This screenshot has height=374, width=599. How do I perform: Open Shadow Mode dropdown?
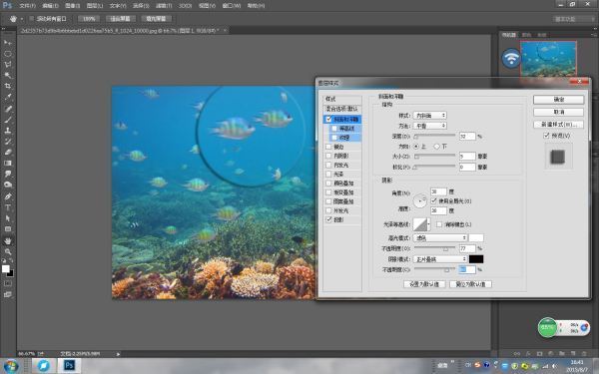(x=440, y=259)
